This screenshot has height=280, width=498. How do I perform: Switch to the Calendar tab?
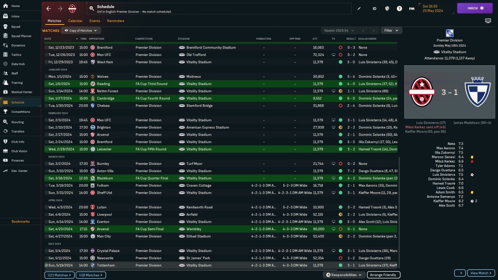pyautogui.click(x=75, y=21)
